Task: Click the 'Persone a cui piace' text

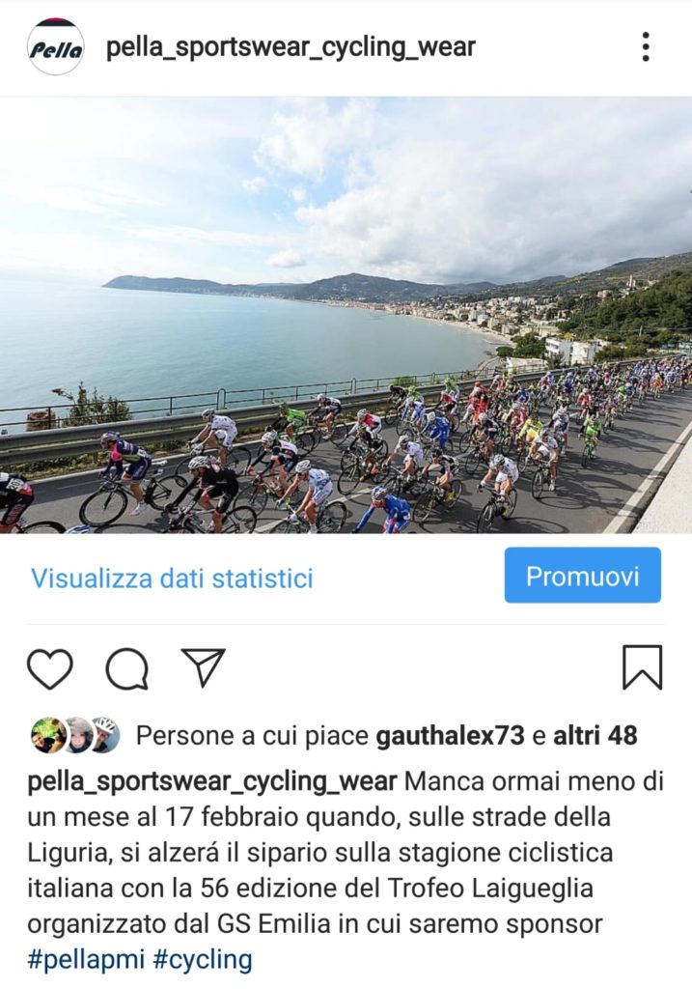Action: (x=252, y=735)
